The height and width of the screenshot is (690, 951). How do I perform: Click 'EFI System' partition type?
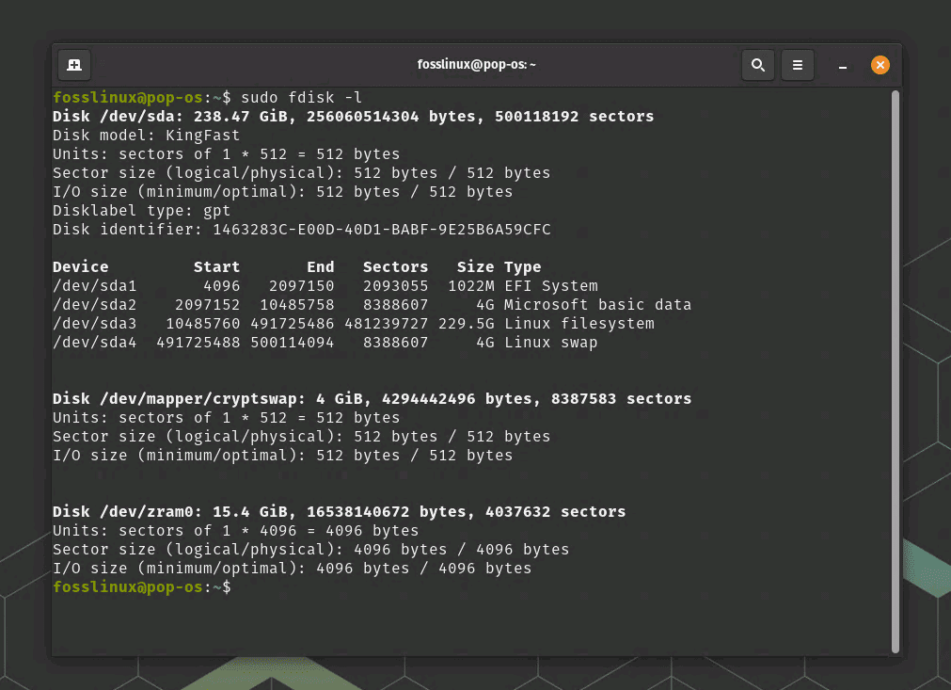click(550, 285)
